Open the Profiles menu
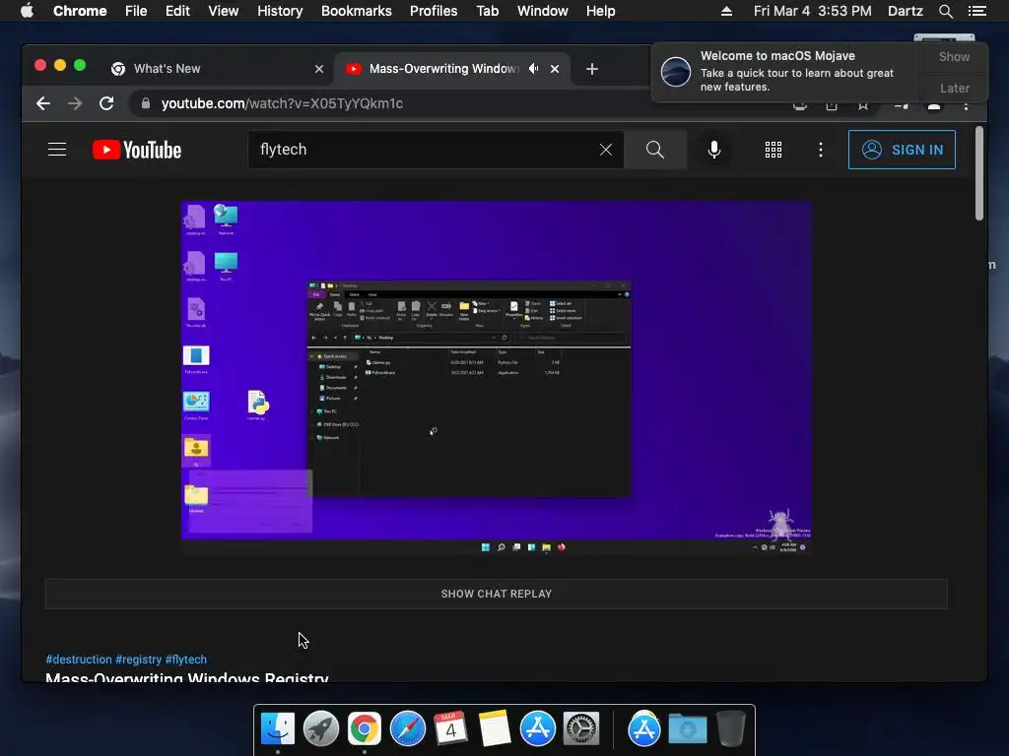Screen dimensions: 1009x756 point(434,11)
